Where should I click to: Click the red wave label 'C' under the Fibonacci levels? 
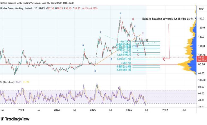(138, 55)
